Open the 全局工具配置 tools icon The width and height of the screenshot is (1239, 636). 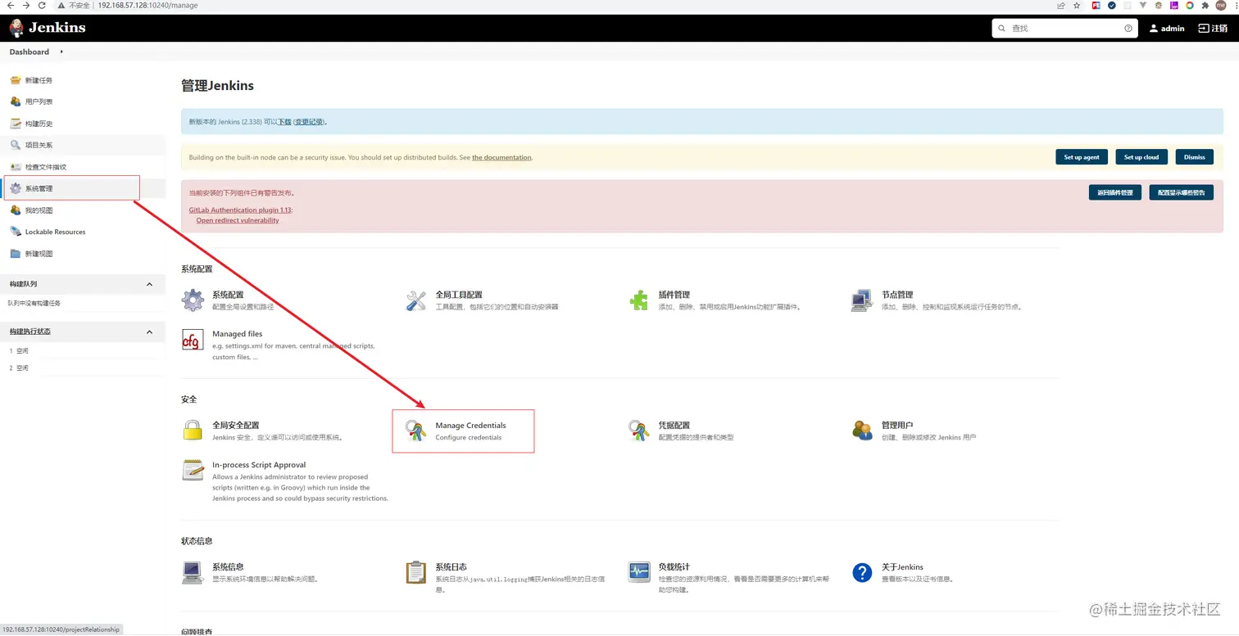(416, 300)
